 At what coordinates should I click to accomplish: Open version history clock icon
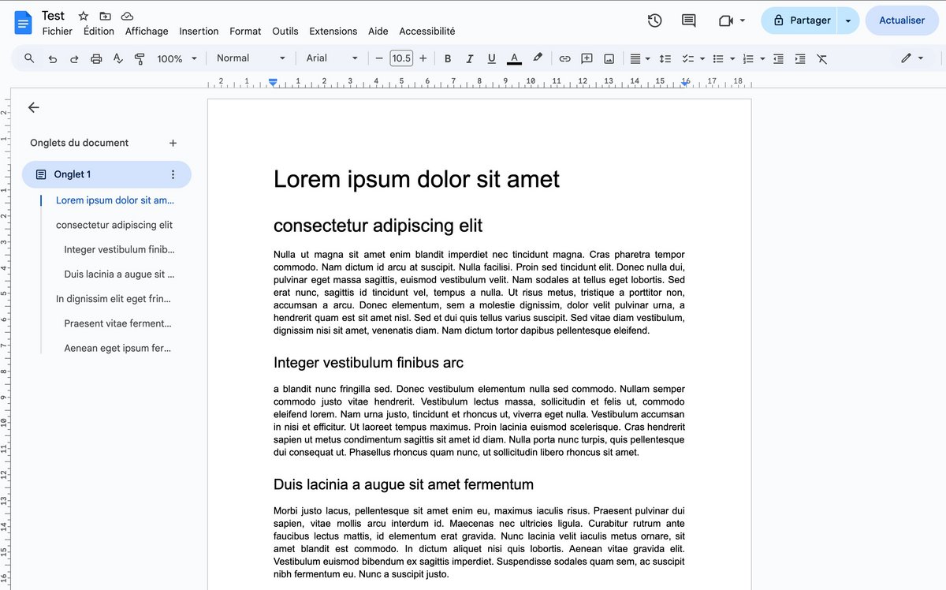tap(654, 21)
